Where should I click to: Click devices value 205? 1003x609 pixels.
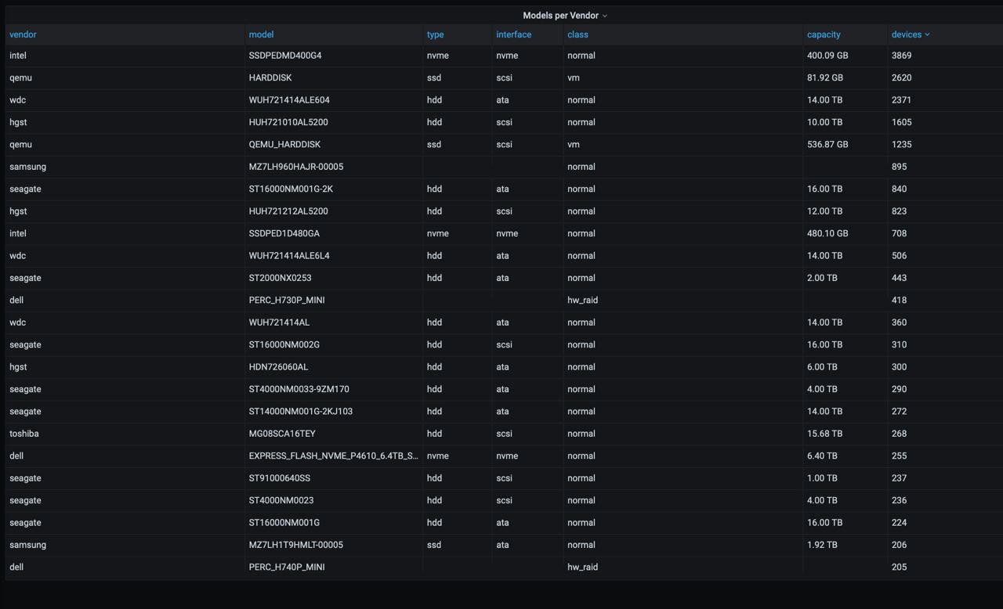click(x=899, y=567)
